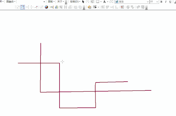Toggle bold text formatting
This screenshot has width=176, height=116.
click(161, 2)
